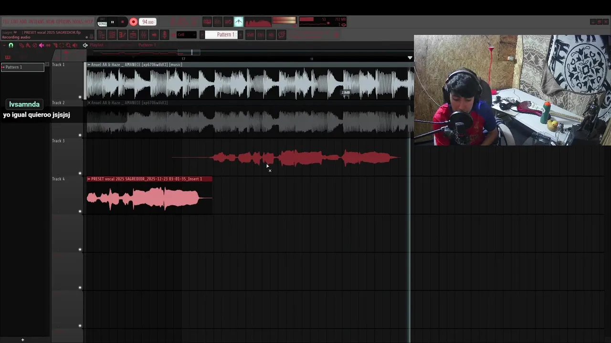
Task: Choose the Select tool
Action: click(x=62, y=45)
